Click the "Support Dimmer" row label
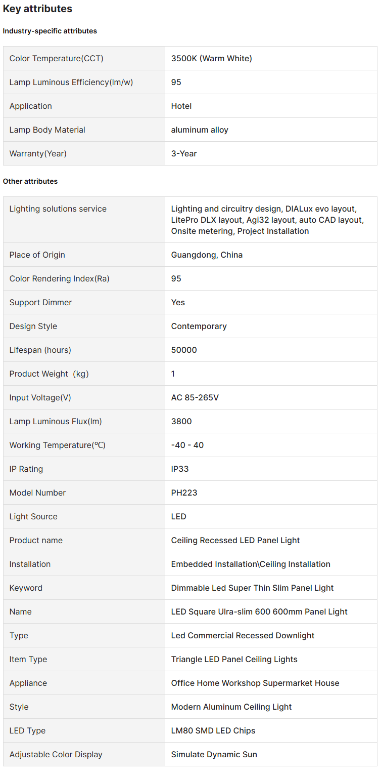The height and width of the screenshot is (777, 381). coord(40,302)
